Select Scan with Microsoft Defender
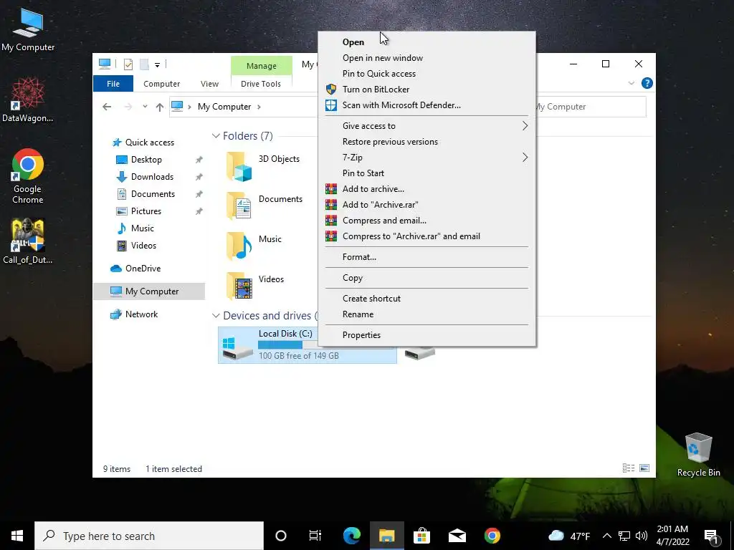 [x=427, y=105]
